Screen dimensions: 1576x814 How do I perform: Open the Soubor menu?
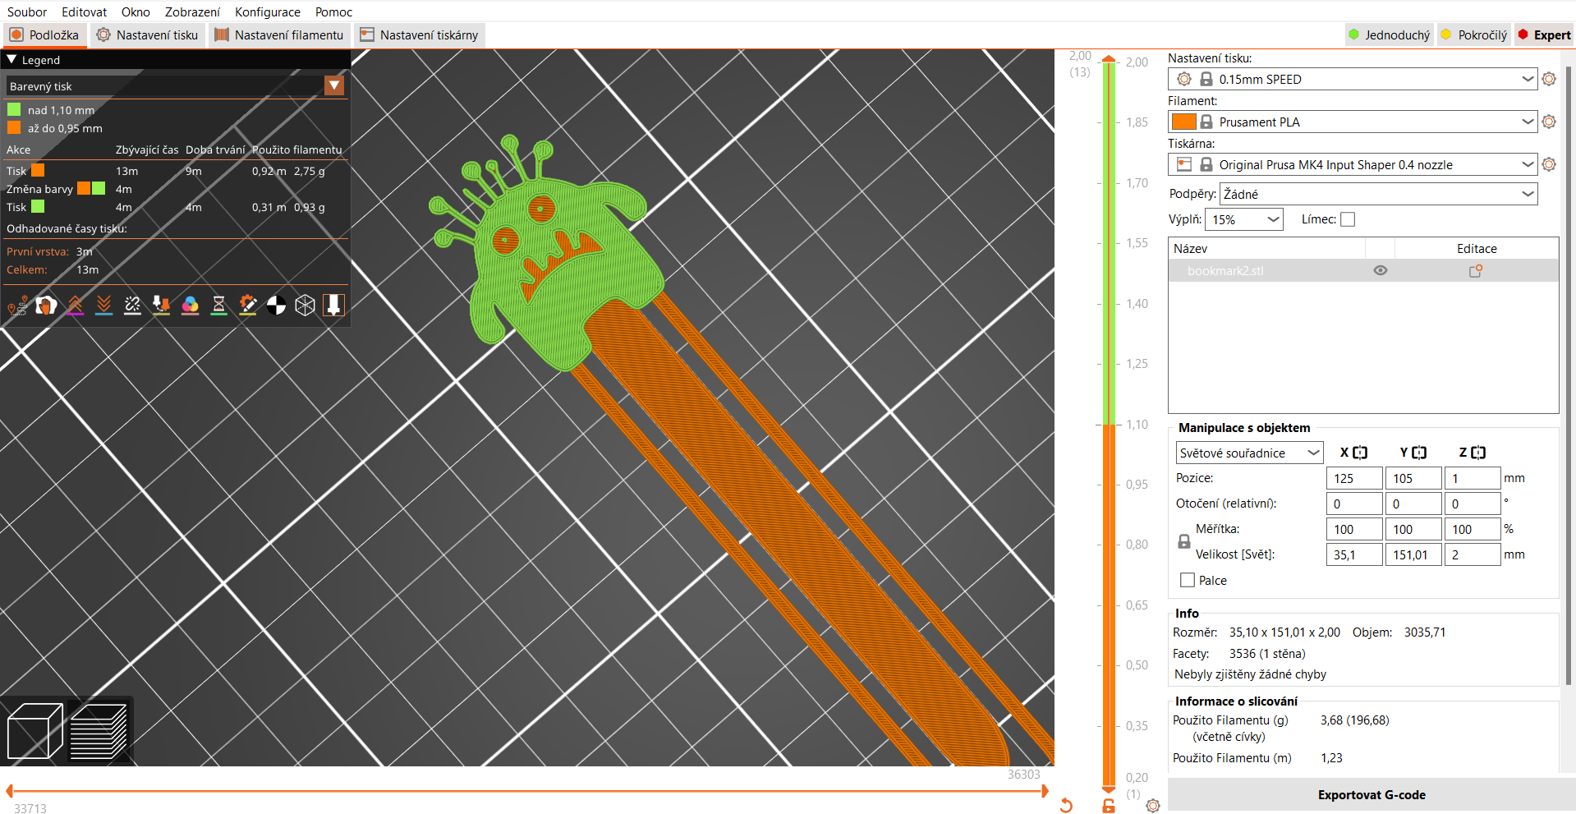[27, 11]
